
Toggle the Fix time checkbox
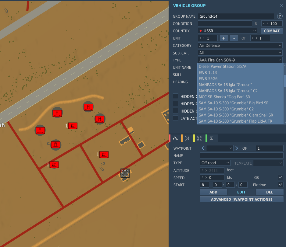[x=281, y=185]
